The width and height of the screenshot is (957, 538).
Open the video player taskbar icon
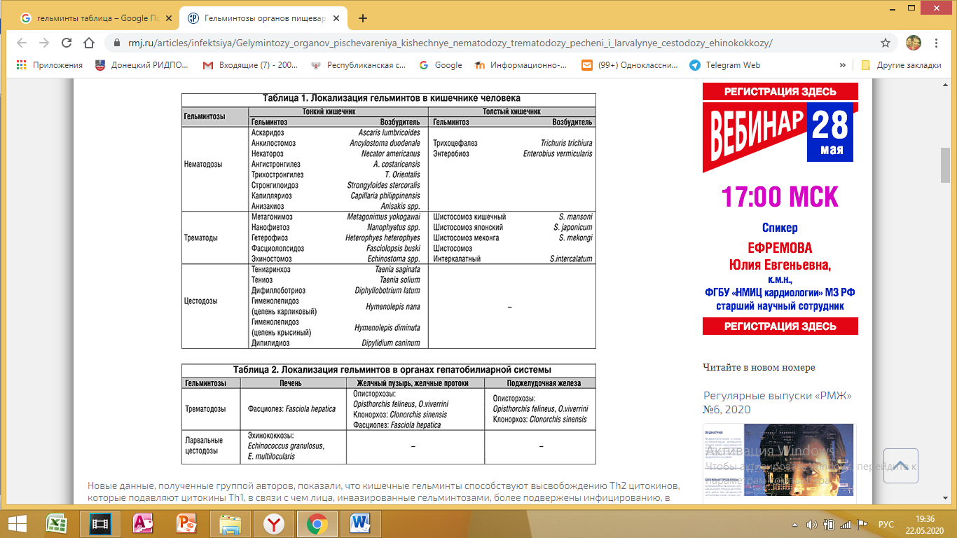tap(100, 523)
